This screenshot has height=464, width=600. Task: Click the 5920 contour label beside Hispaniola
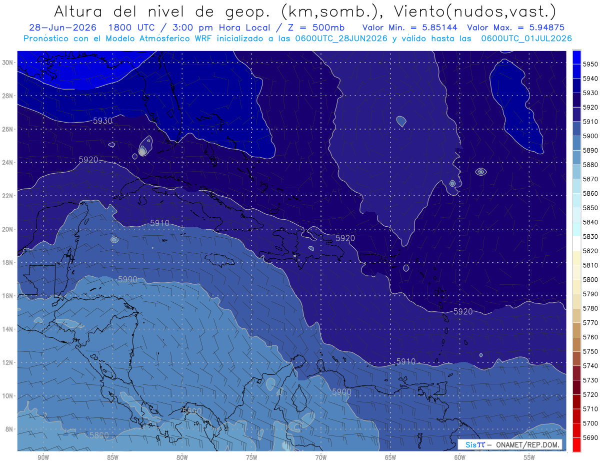click(x=345, y=238)
